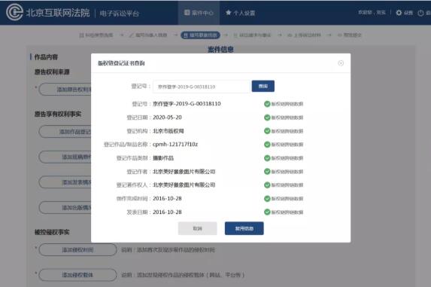
Task: Close the certificate query dialog with the X icon
Action: point(341,63)
